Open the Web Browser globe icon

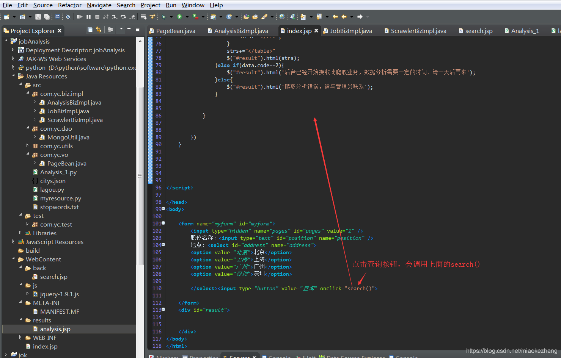click(282, 17)
